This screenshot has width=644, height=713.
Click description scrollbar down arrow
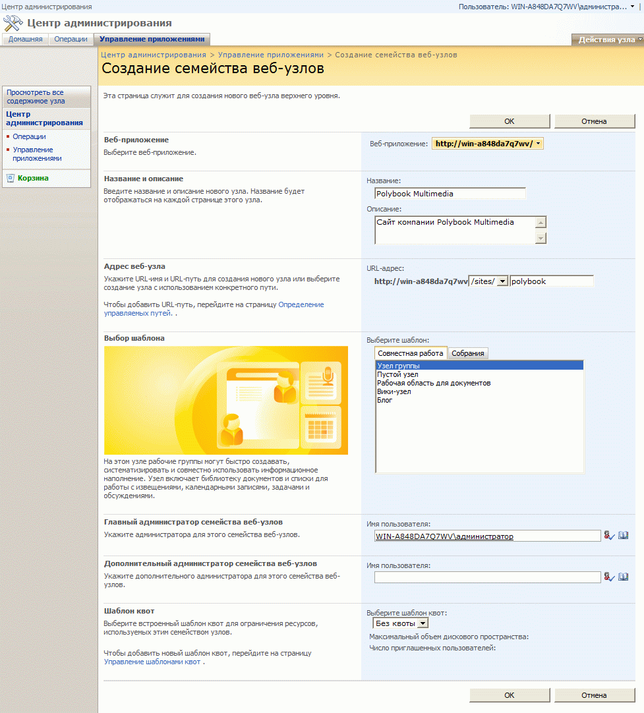point(541,238)
